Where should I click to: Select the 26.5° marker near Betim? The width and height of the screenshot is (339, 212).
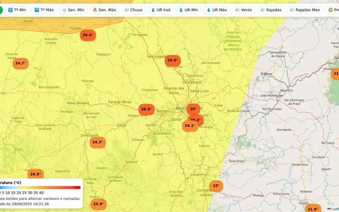tap(146, 109)
